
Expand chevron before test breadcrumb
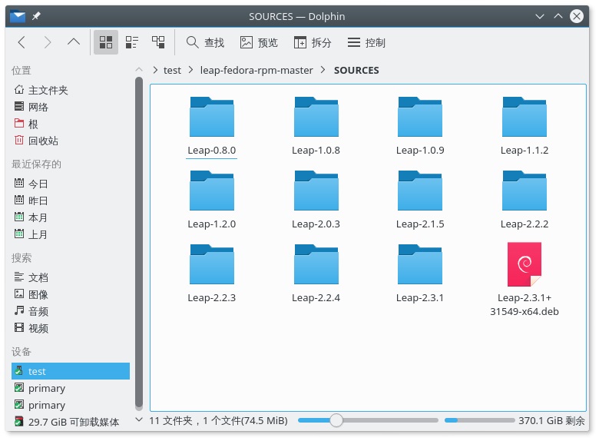point(155,71)
